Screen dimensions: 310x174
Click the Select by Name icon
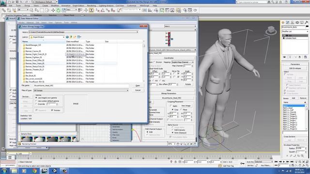[37, 10]
